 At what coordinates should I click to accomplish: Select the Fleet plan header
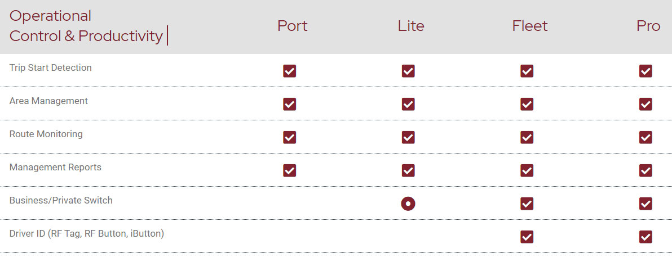point(530,26)
